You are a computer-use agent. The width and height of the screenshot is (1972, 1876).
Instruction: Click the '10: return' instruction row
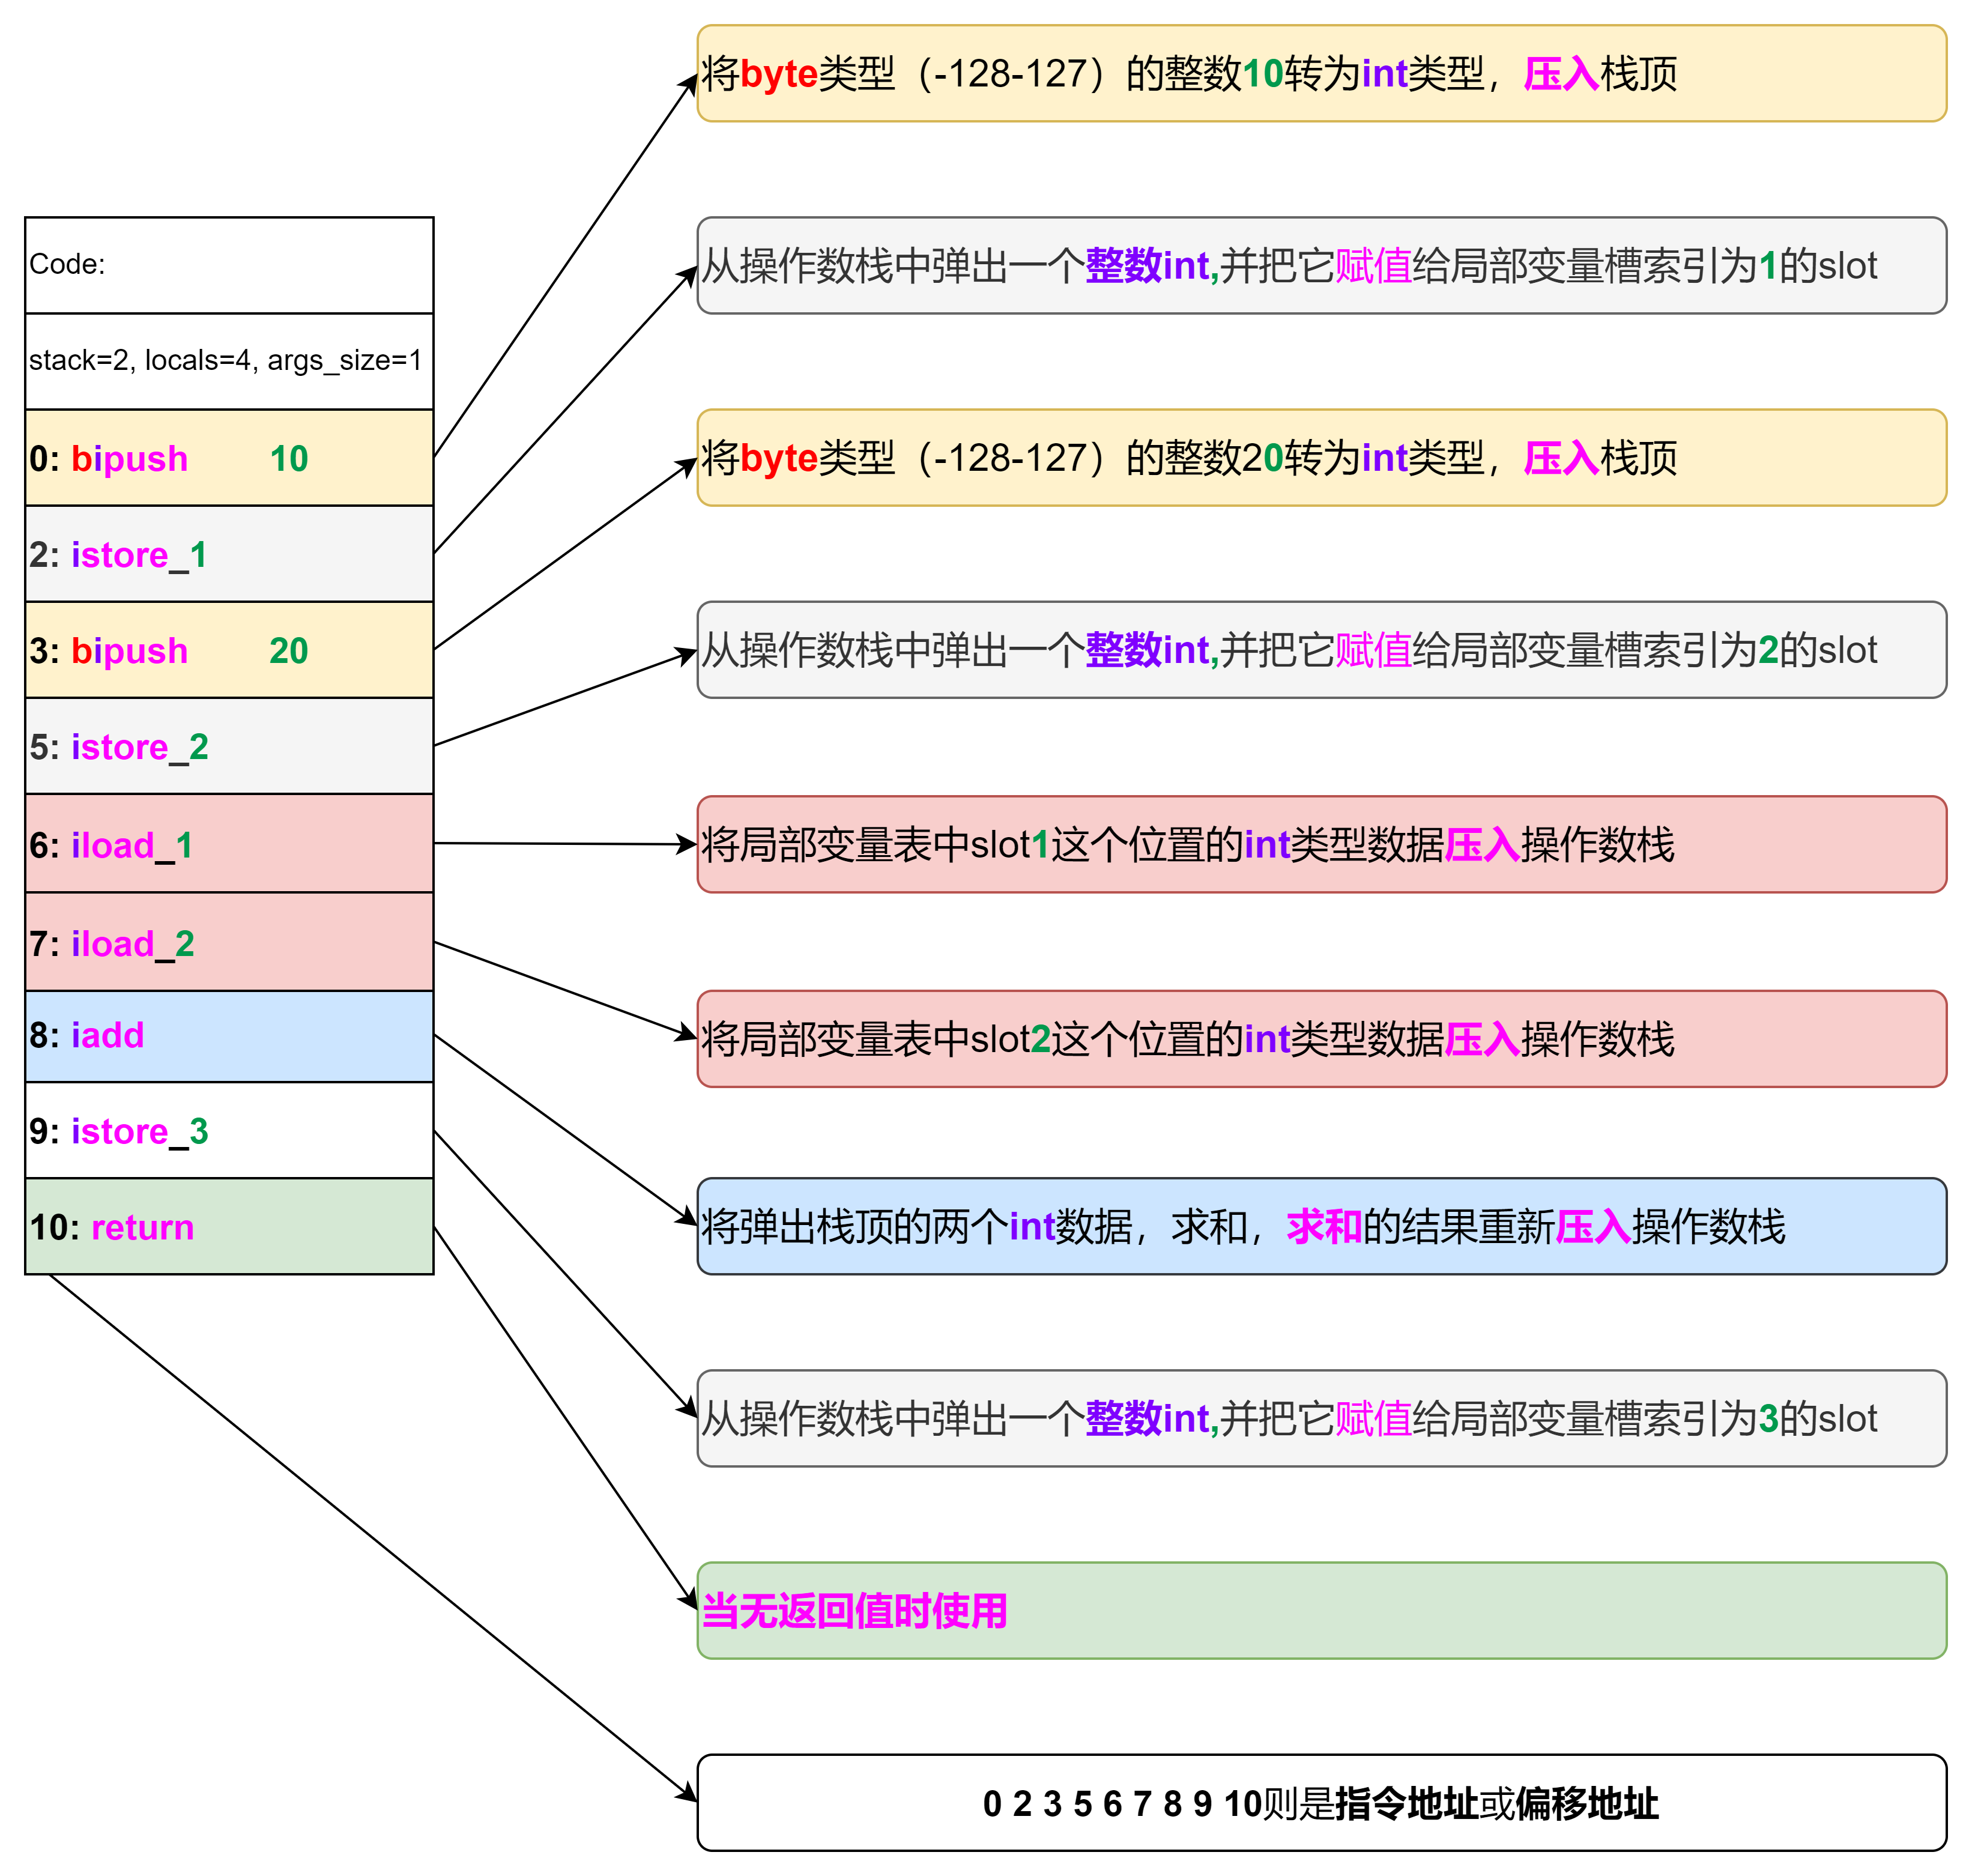coord(229,1226)
